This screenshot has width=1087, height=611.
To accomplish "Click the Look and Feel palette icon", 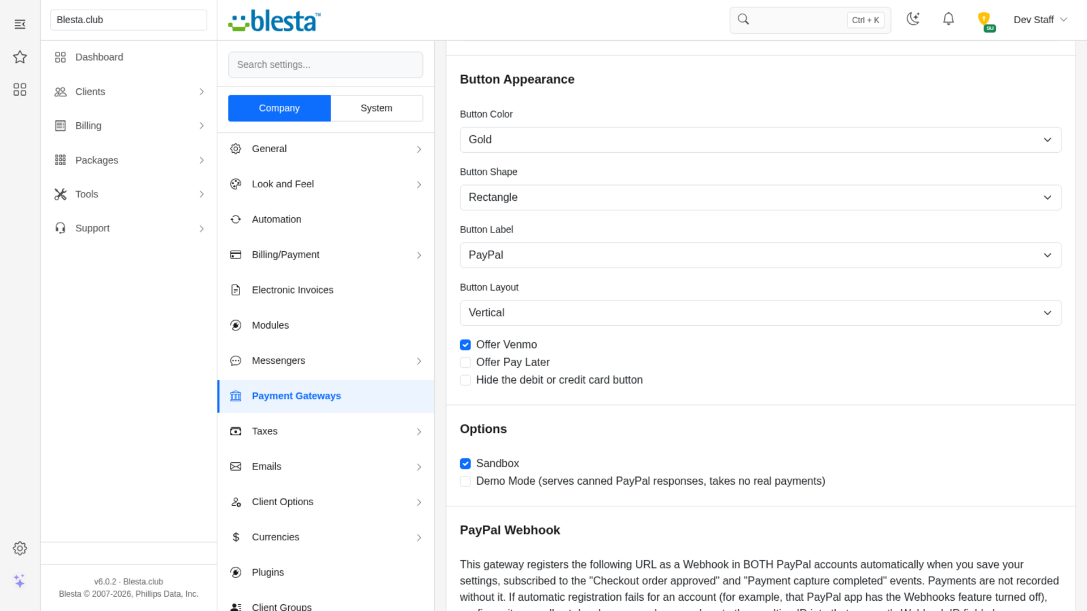I will click(x=236, y=184).
